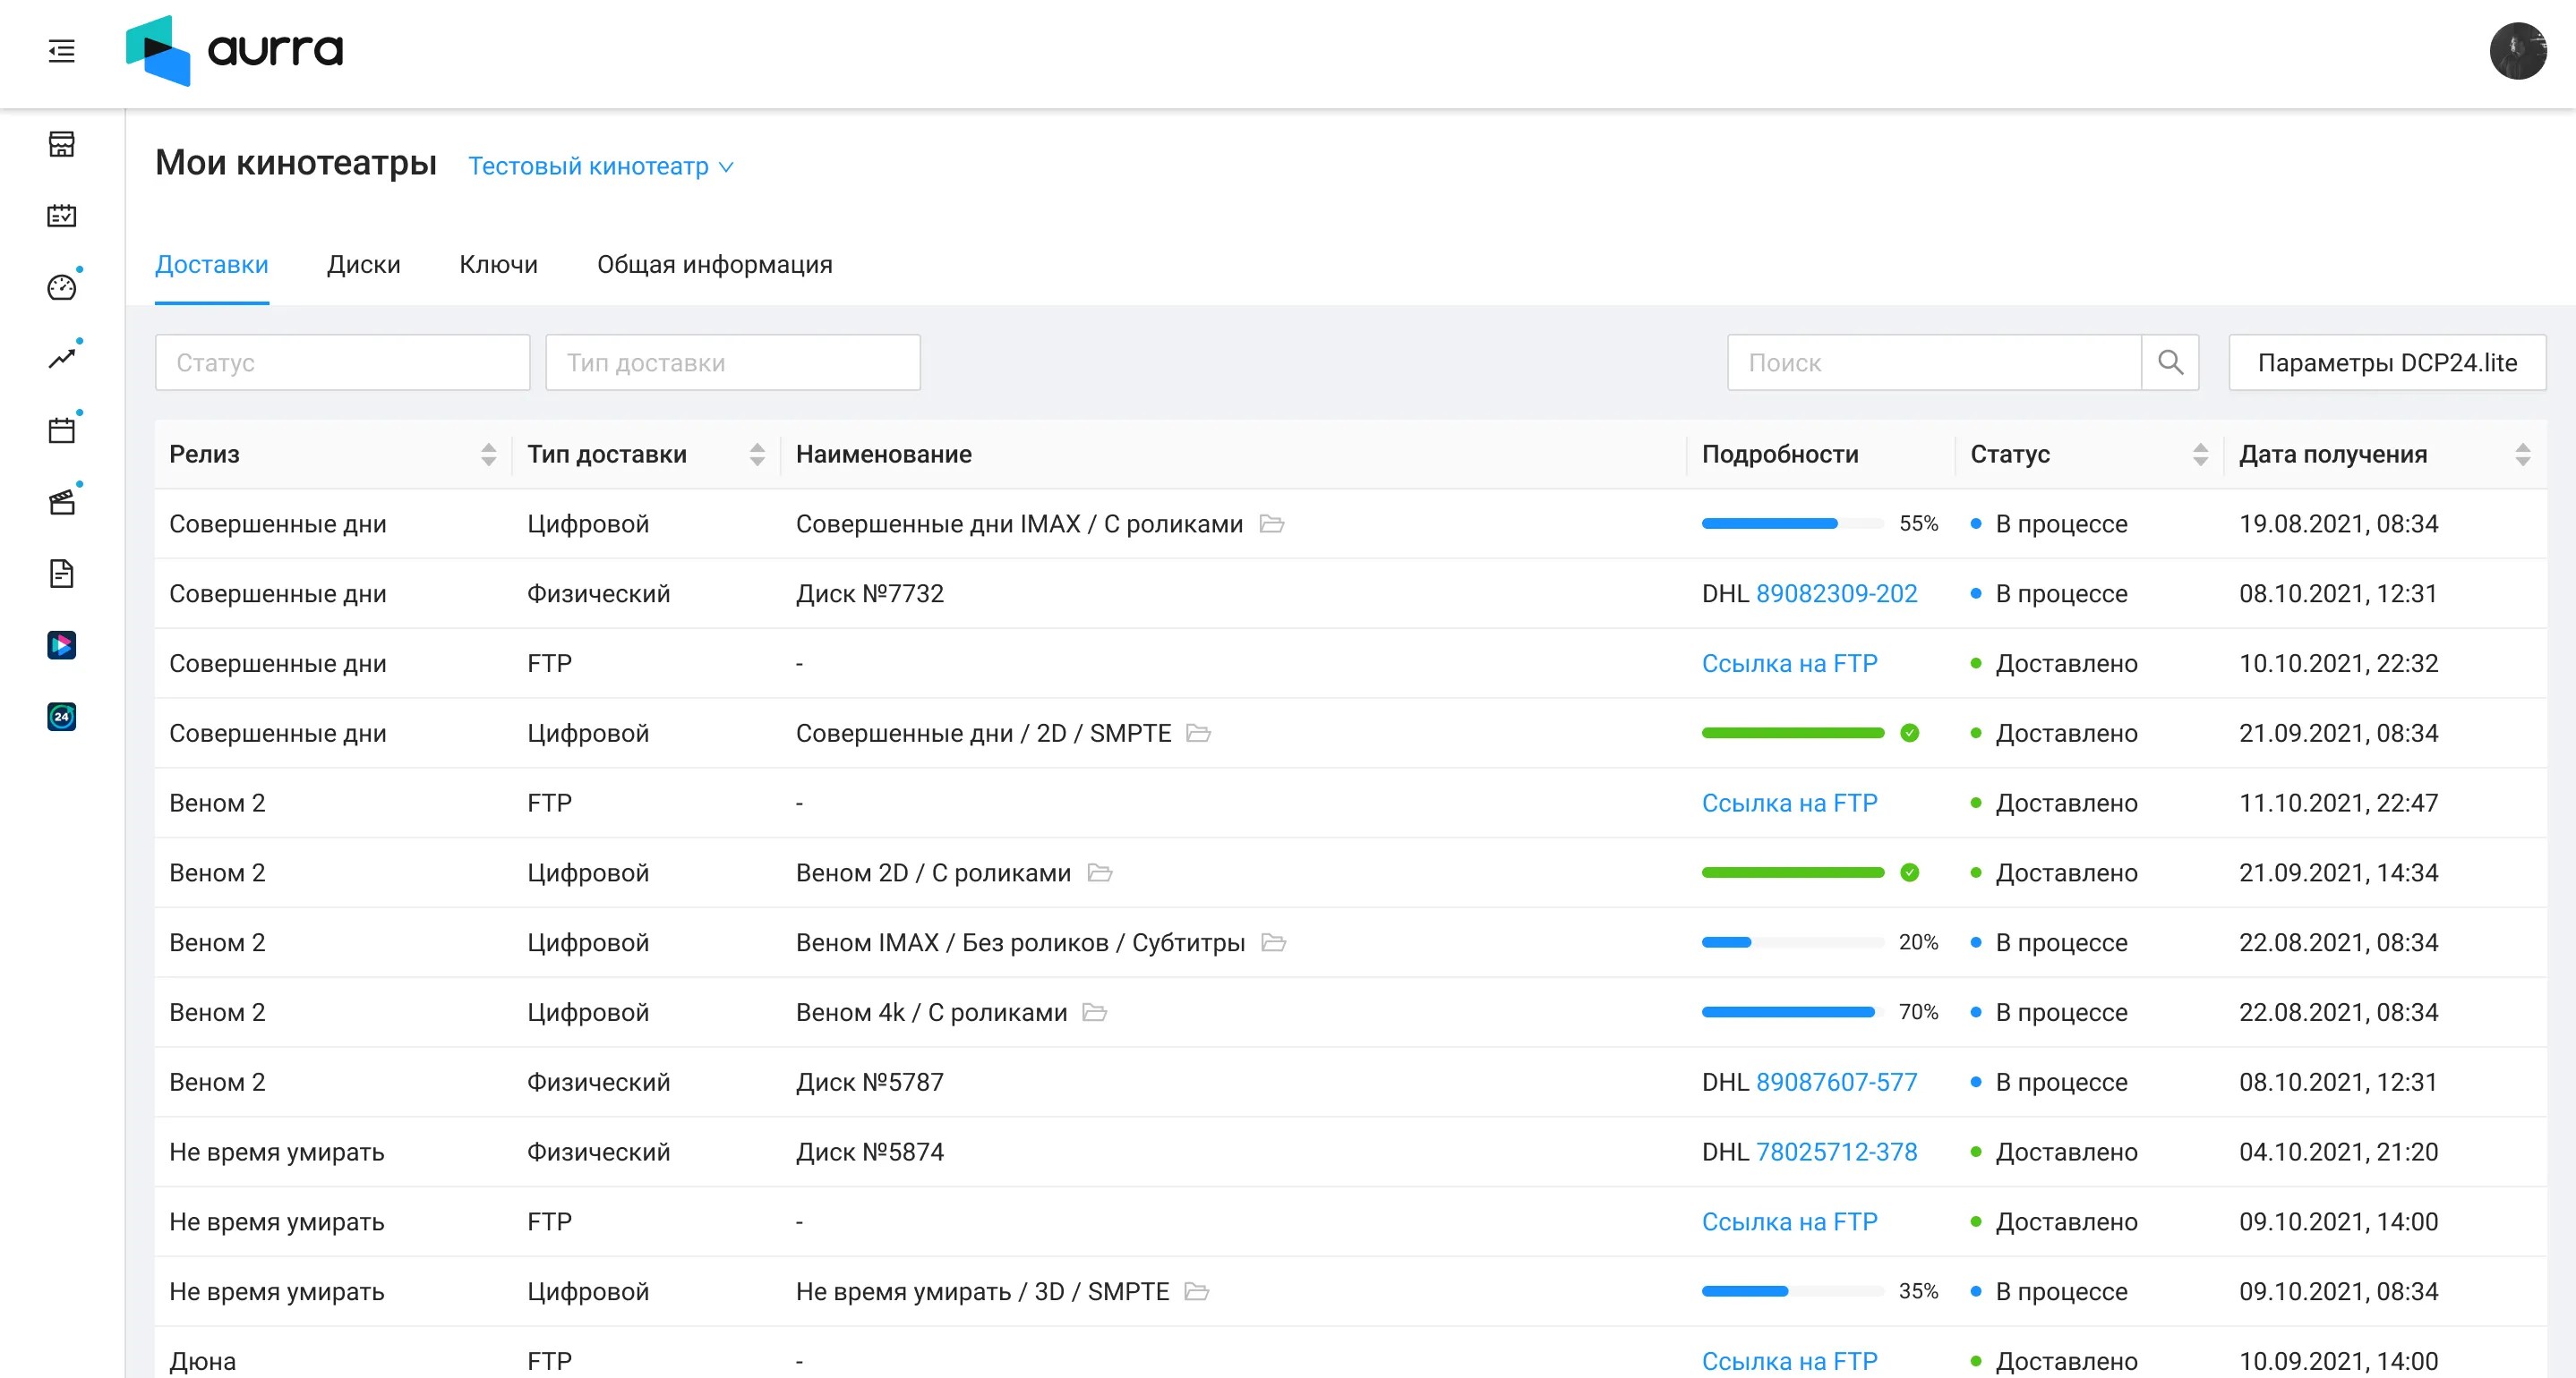The width and height of the screenshot is (2576, 1378).
Task: Click the date 10.10.2021, 22:32
Action: [x=2339, y=664]
